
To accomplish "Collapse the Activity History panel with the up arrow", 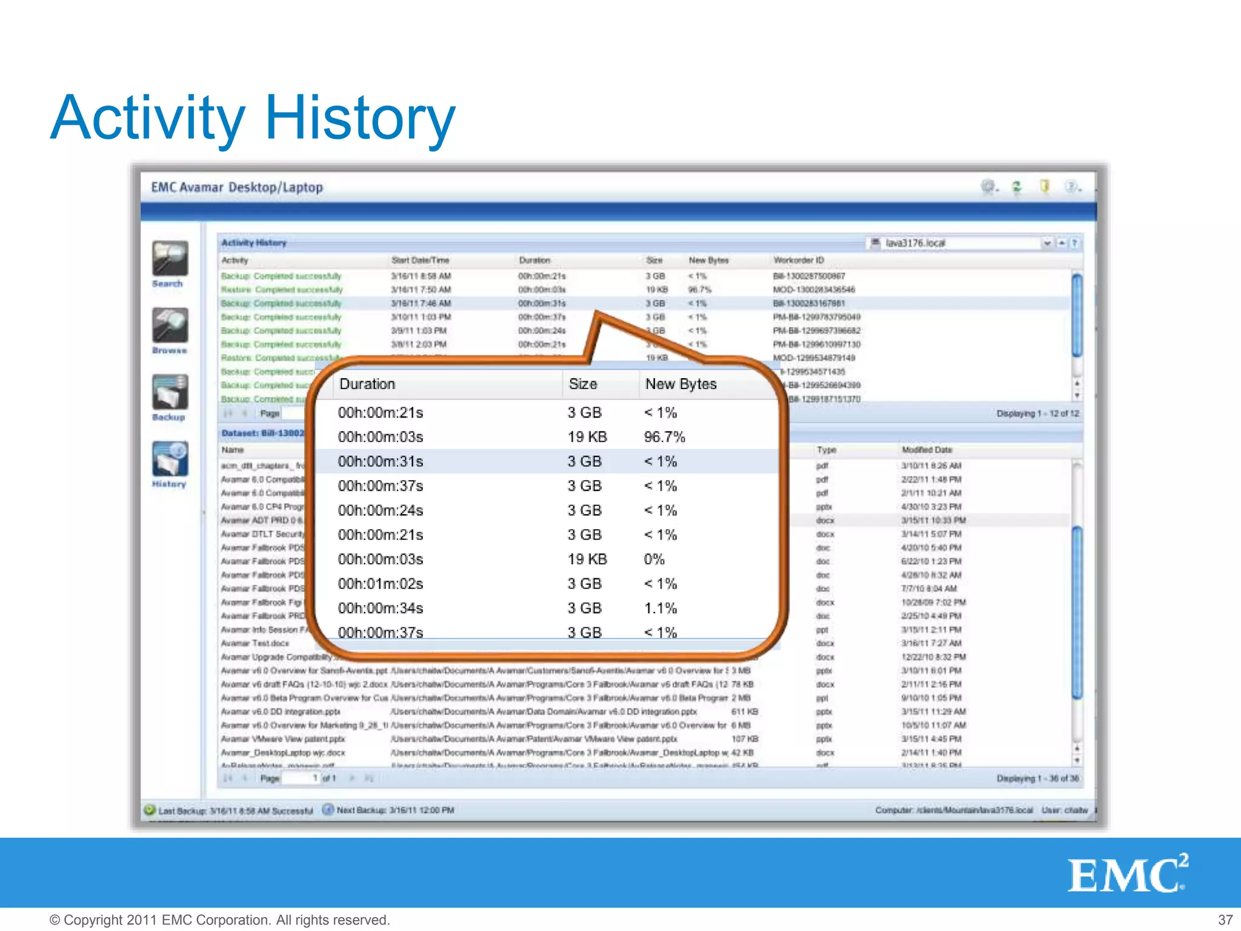I will [1062, 243].
